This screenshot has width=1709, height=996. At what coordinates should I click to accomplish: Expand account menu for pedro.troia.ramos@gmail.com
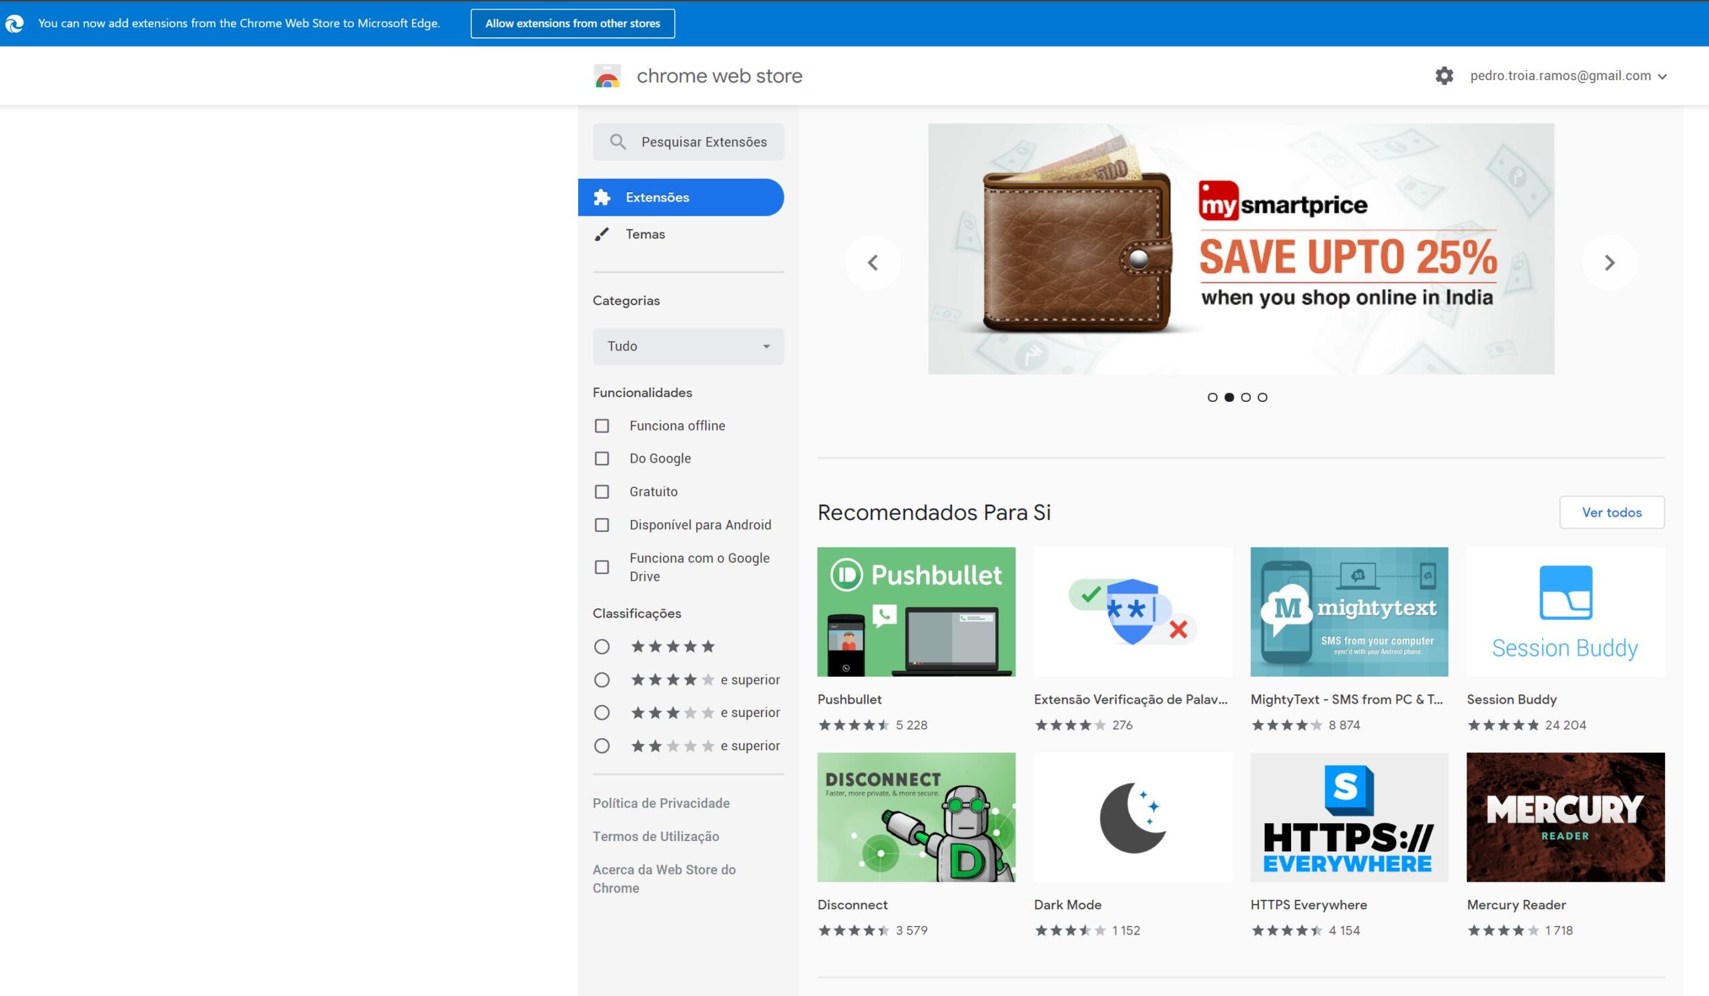click(x=1568, y=76)
